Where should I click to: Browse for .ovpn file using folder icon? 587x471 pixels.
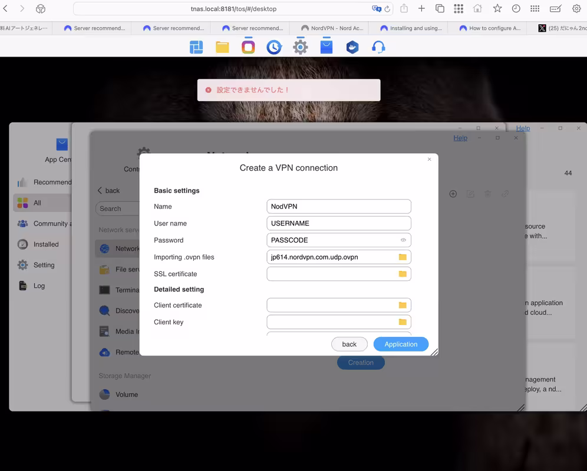(403, 257)
